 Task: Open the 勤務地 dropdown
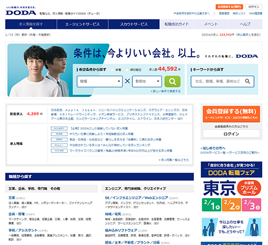pyautogui.click(x=147, y=81)
